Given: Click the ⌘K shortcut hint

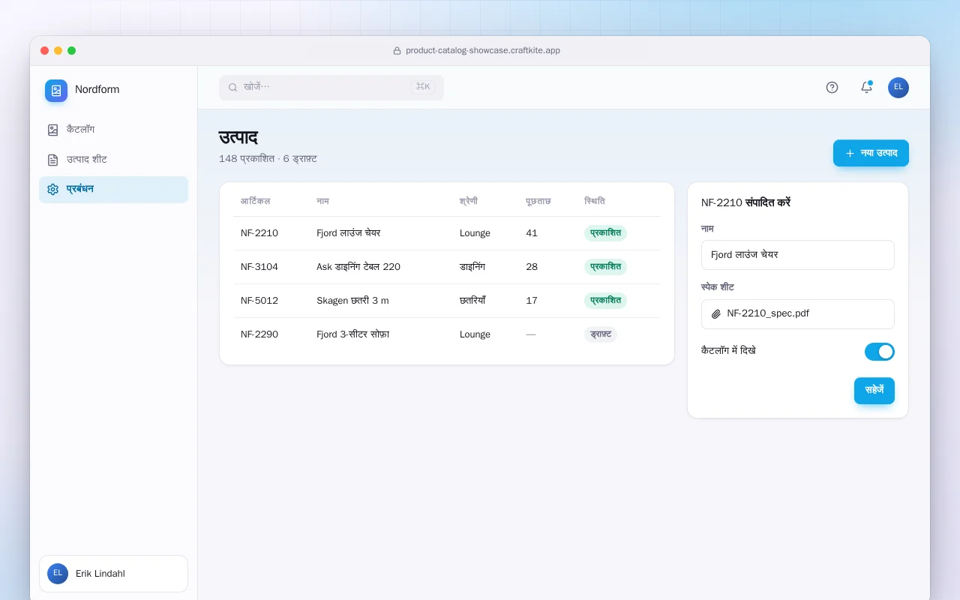Looking at the screenshot, I should [x=423, y=87].
